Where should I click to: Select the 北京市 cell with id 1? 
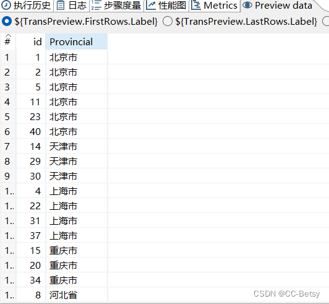(x=77, y=58)
